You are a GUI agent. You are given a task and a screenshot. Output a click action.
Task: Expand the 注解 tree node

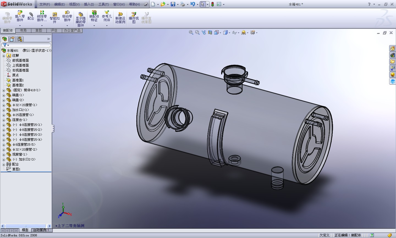[4, 56]
